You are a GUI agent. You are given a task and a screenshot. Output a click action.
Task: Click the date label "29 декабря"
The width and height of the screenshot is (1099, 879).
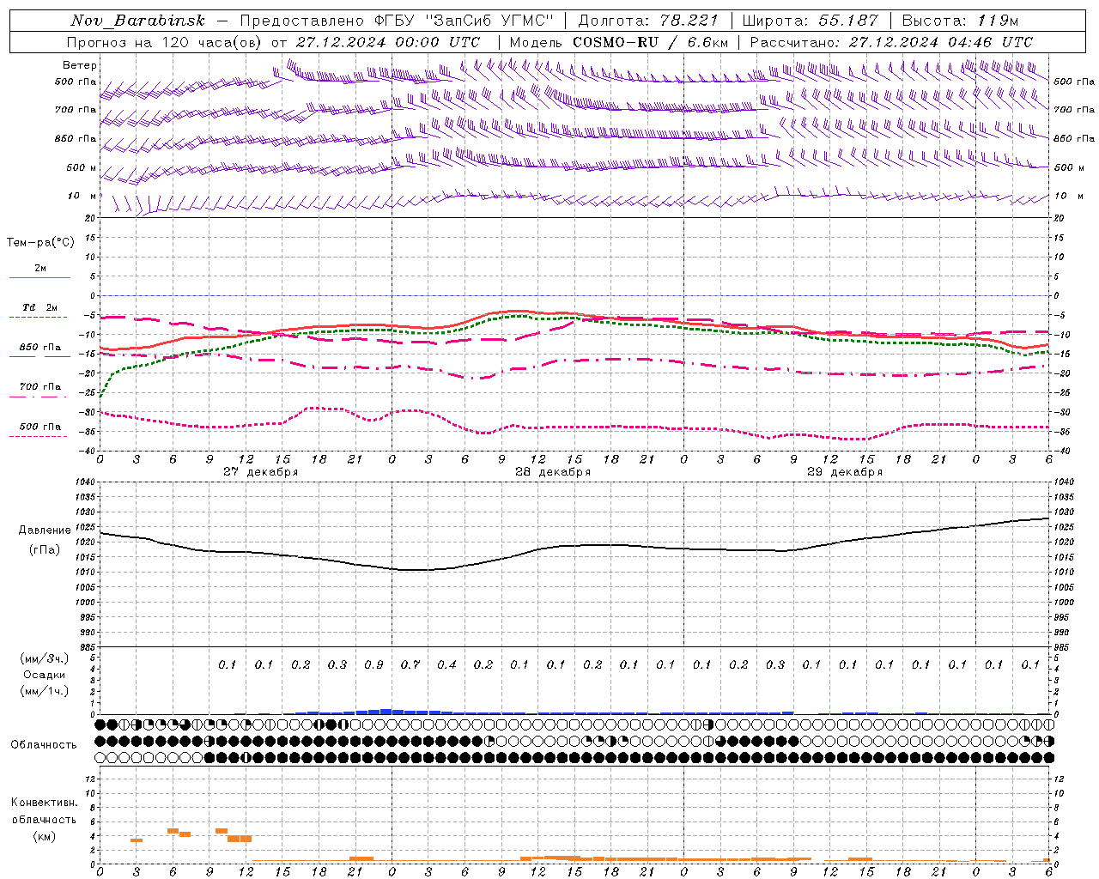pyautogui.click(x=845, y=472)
